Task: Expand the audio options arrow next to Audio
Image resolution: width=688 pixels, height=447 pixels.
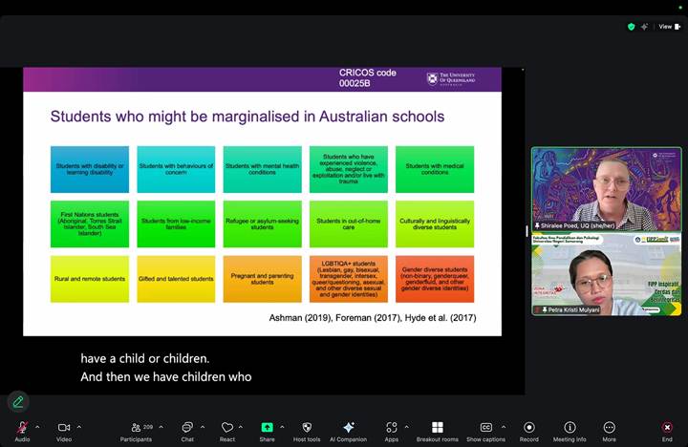Action: point(37,427)
